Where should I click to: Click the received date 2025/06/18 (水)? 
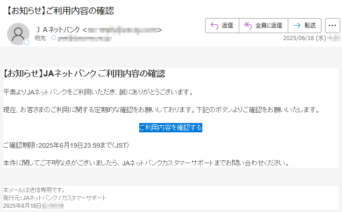pos(305,38)
